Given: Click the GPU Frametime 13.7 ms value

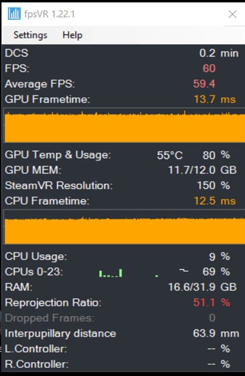Looking at the screenshot, I should 215,100.
